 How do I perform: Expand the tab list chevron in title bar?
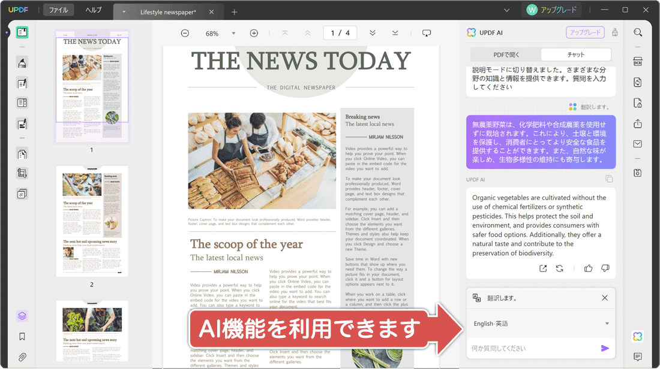tap(507, 10)
